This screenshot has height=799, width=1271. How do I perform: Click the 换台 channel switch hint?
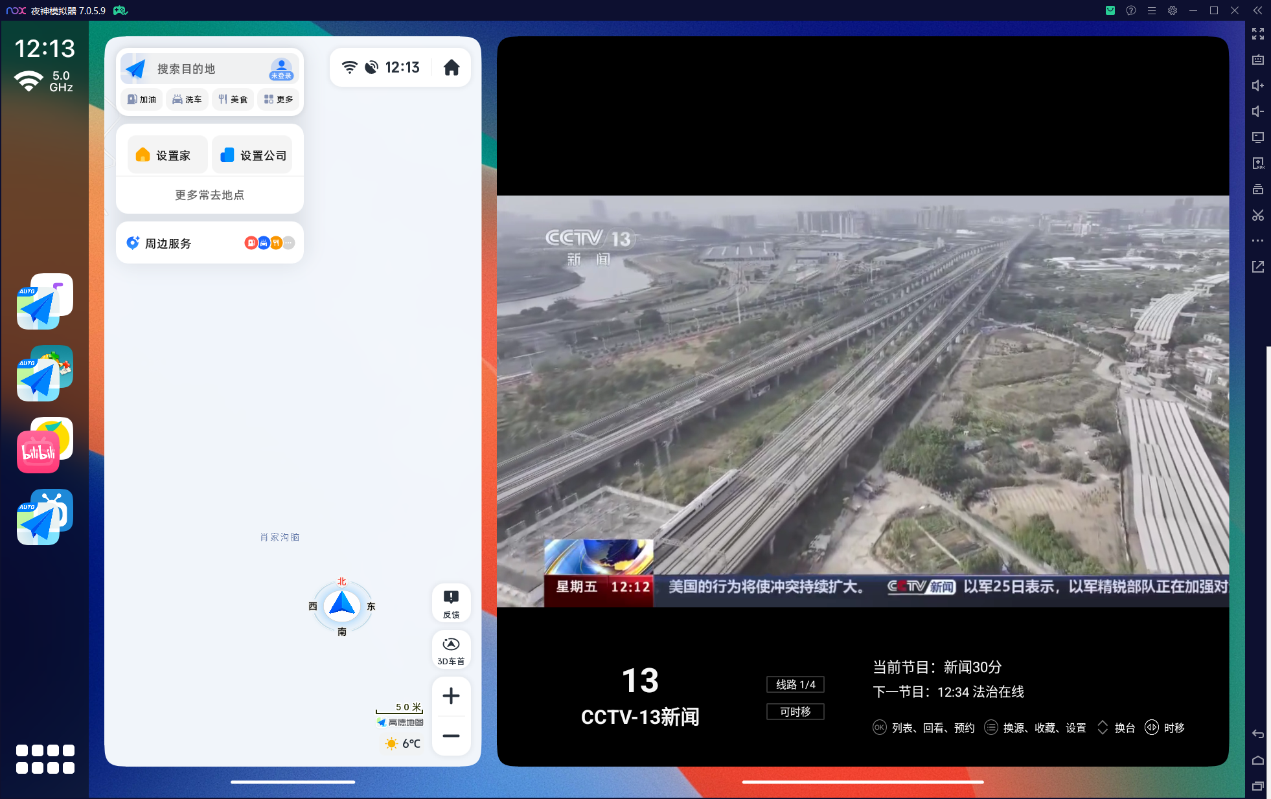click(x=1116, y=728)
